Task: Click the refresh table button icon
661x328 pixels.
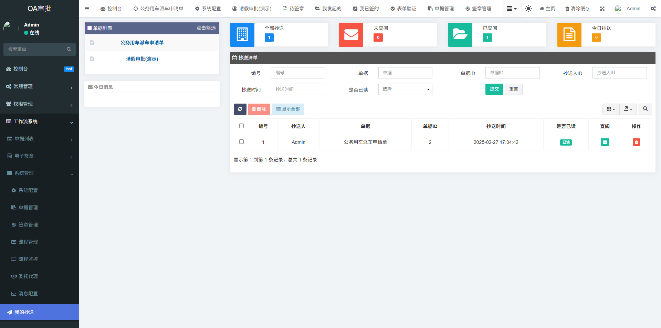Action: pyautogui.click(x=240, y=109)
